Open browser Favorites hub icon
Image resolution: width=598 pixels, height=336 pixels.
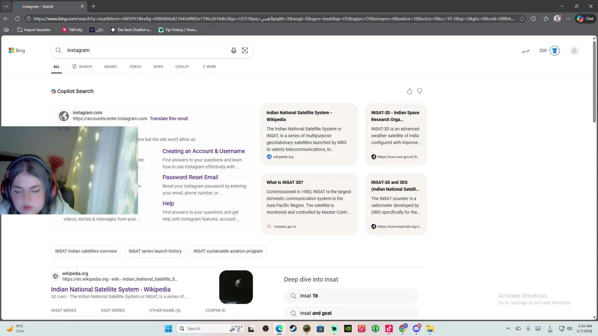pos(546,19)
